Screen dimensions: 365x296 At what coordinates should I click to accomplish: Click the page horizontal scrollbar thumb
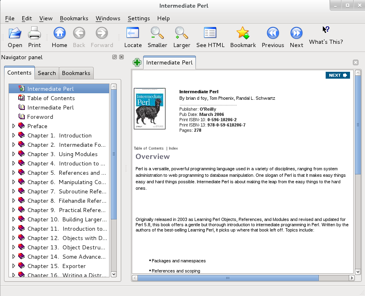tap(228, 278)
